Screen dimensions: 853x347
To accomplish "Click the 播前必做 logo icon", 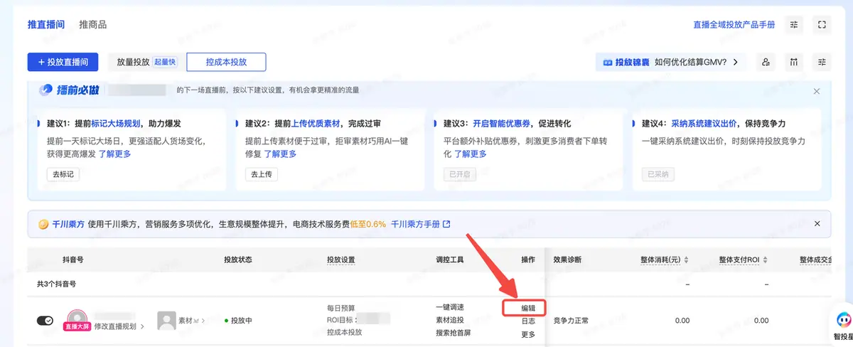I will pyautogui.click(x=46, y=90).
